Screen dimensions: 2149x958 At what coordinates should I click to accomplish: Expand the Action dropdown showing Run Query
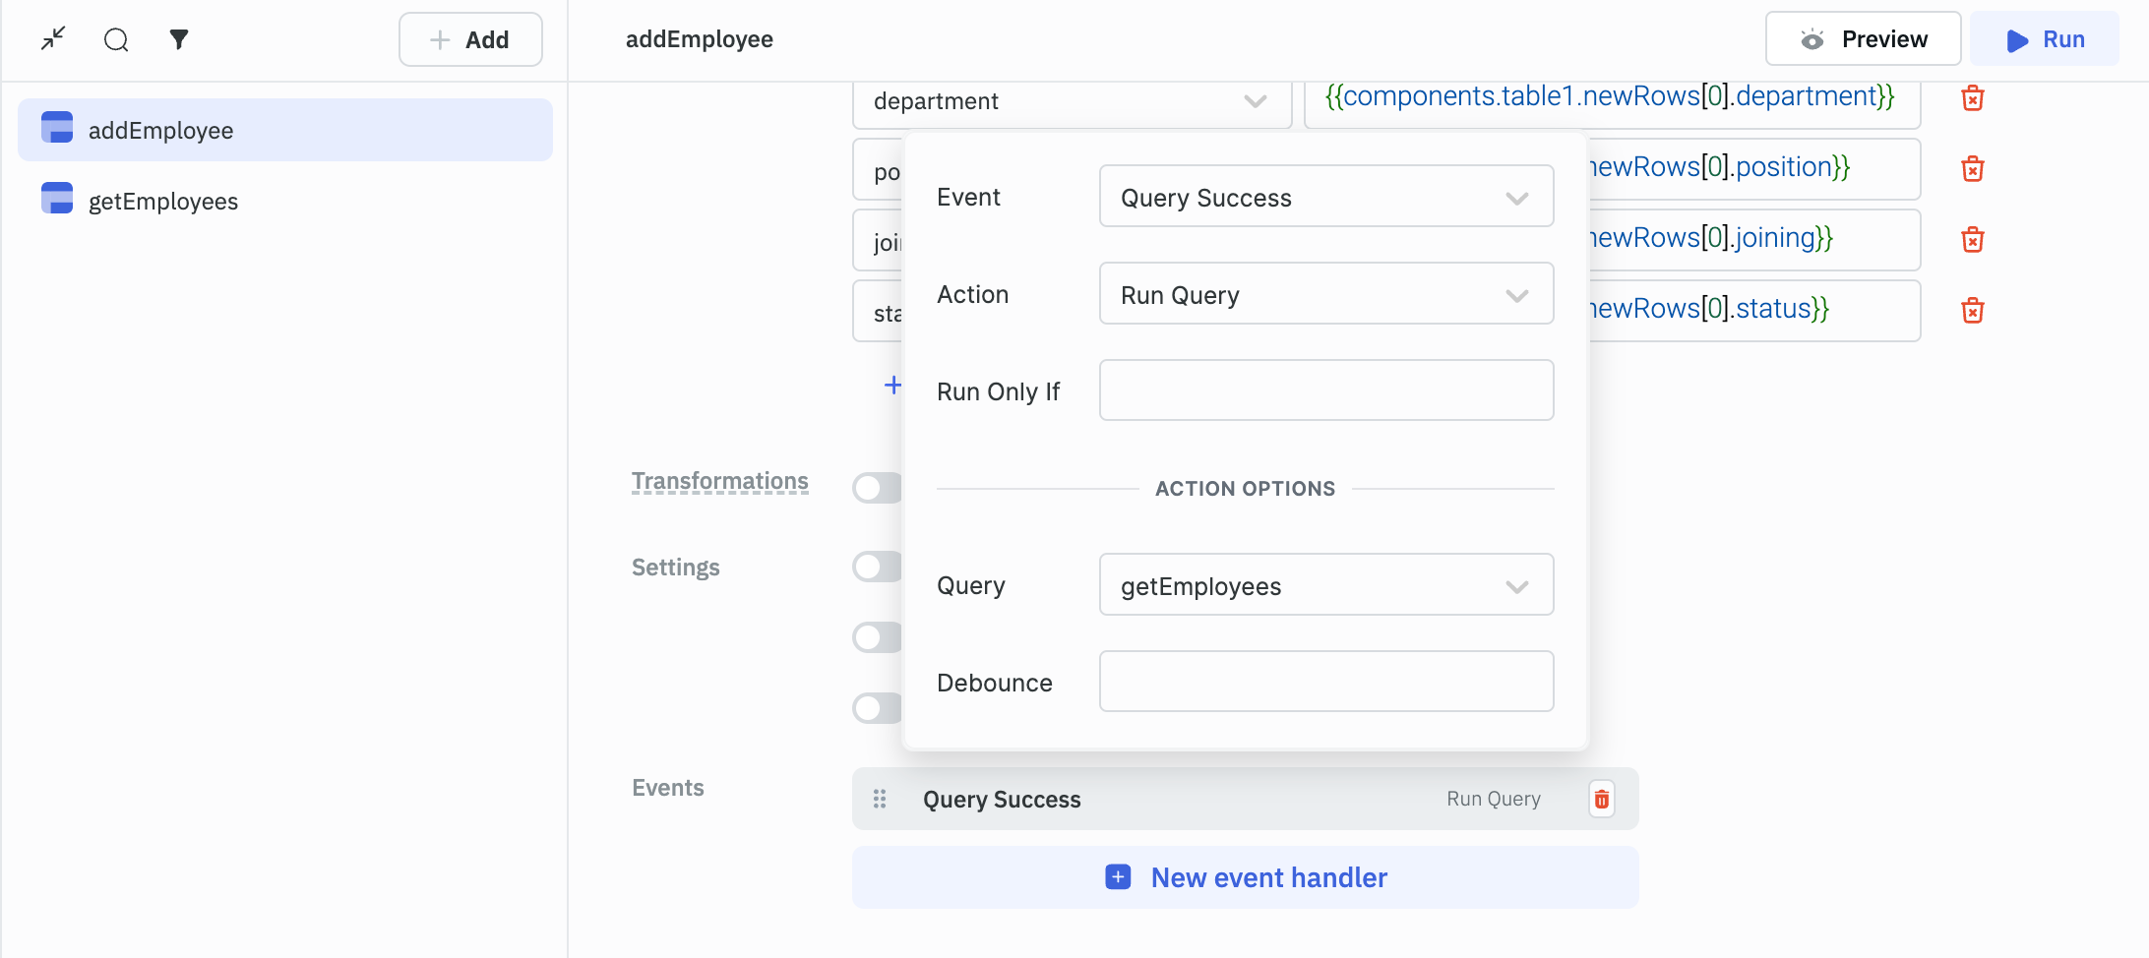click(1325, 294)
